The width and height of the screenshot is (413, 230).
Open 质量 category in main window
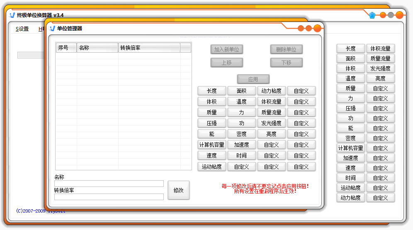point(350,88)
